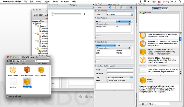Open the Font menu

pyautogui.click(x=39, y=2)
